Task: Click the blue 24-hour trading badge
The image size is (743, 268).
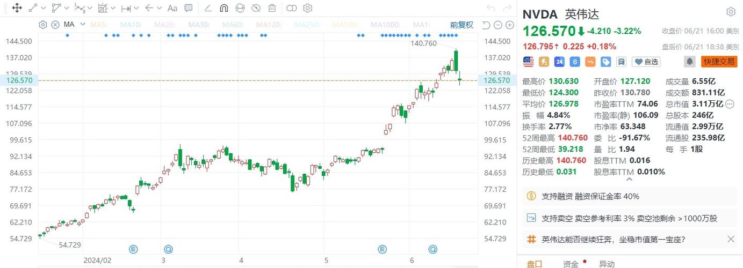Action: point(559,62)
